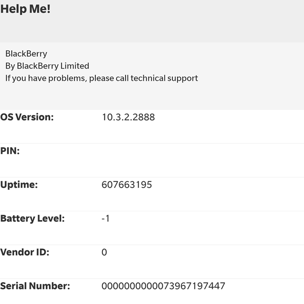This screenshot has width=304, height=304.
Task: Select the Battery Level label
Action: click(x=32, y=219)
